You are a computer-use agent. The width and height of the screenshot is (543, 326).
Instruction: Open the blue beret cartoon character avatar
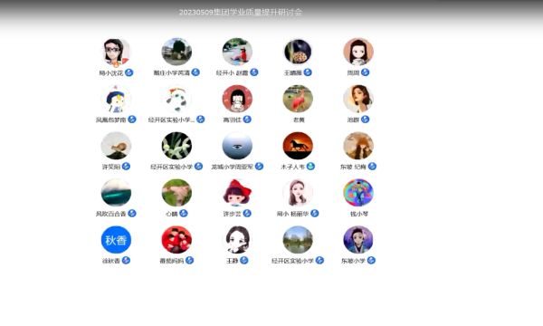click(x=116, y=99)
